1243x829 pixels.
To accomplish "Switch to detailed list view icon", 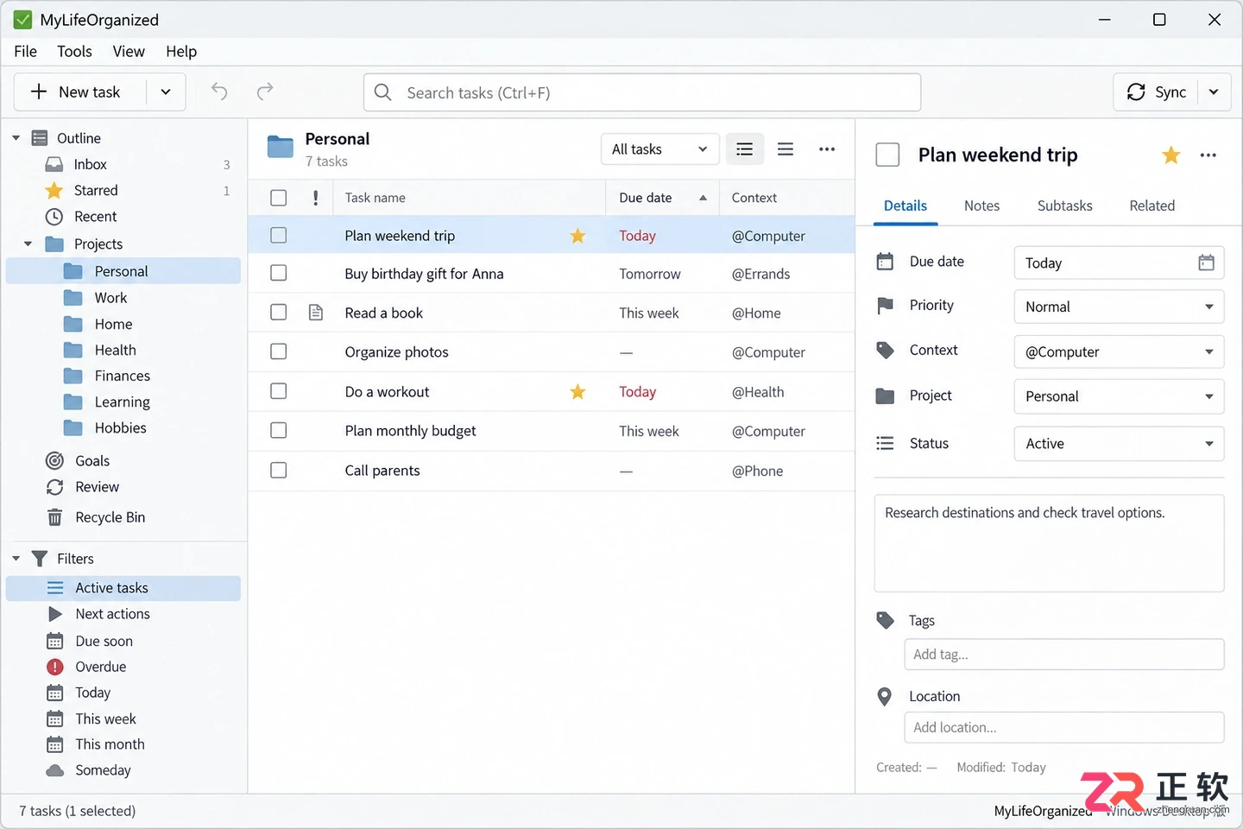I will click(x=744, y=149).
